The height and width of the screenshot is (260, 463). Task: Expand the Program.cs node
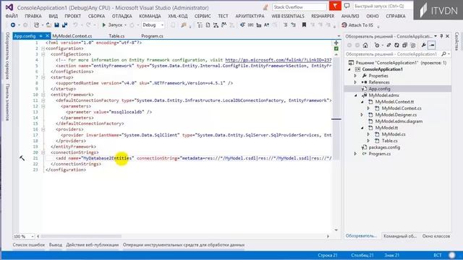(x=355, y=154)
